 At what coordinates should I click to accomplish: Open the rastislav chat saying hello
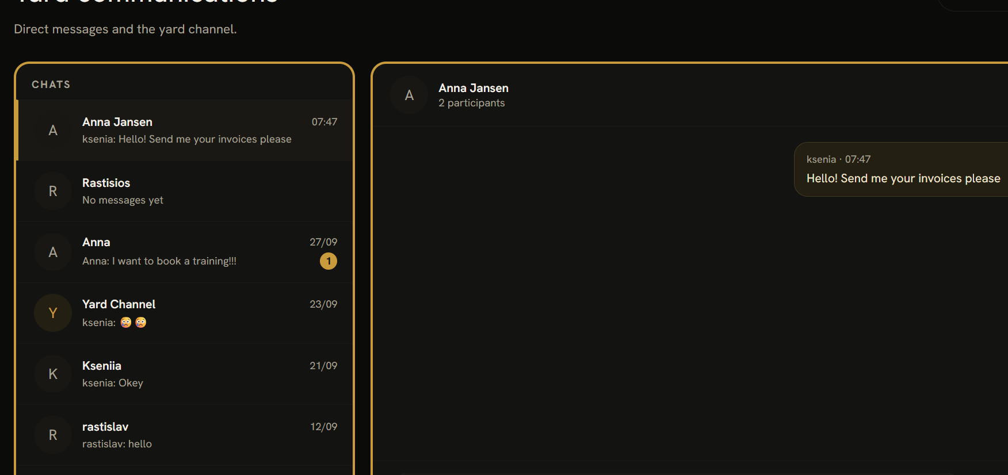pos(184,435)
